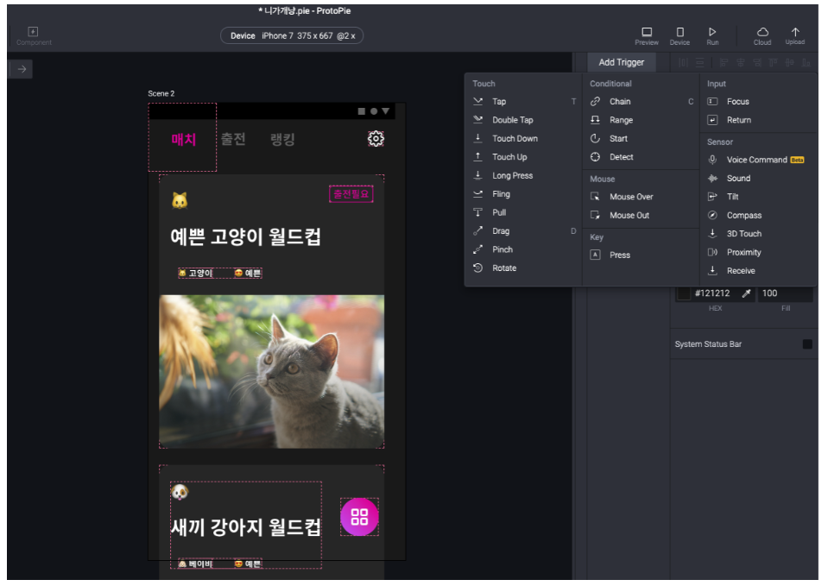This screenshot has height=586, width=828.
Task: Pick color with the eyedropper icon
Action: click(746, 293)
